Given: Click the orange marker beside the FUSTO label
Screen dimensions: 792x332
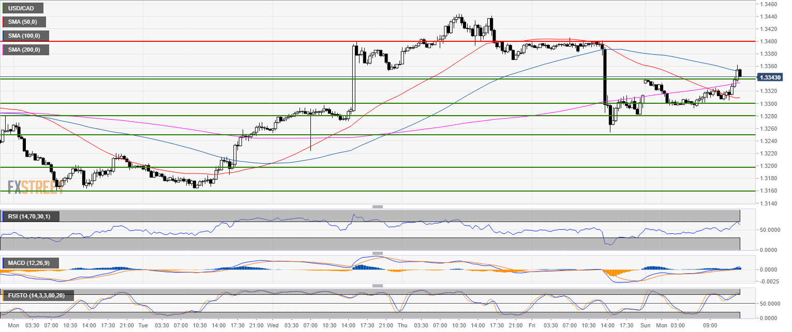Looking at the screenshot, I should 4,295.
